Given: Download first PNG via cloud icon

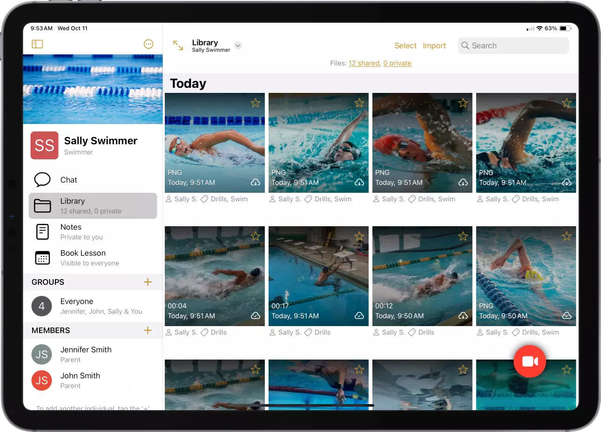Looking at the screenshot, I should coord(256,183).
